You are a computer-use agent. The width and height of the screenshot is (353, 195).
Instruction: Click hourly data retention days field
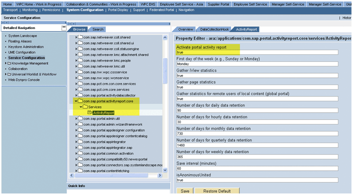click(x=257, y=122)
